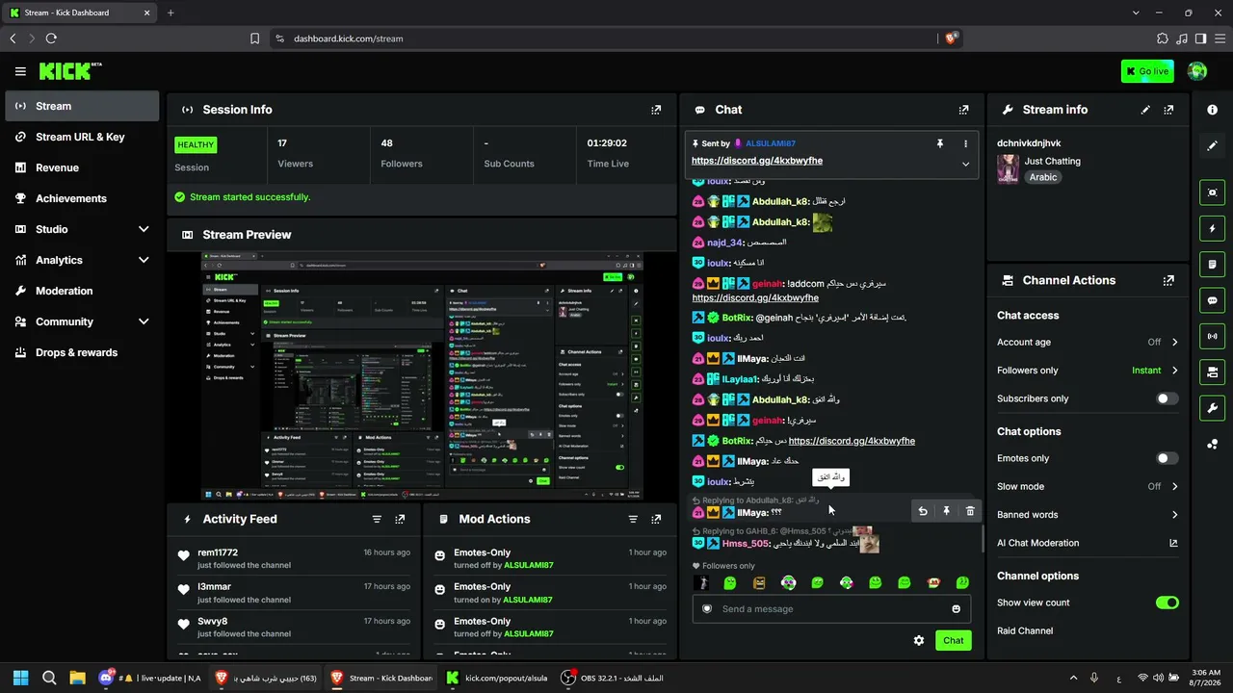The height and width of the screenshot is (693, 1233).
Task: Open Banned words settings chevron
Action: tap(1174, 515)
